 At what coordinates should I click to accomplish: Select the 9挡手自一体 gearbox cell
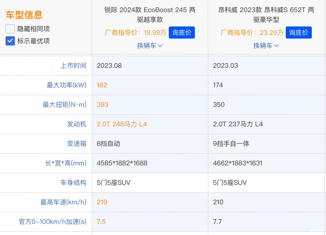point(231,144)
